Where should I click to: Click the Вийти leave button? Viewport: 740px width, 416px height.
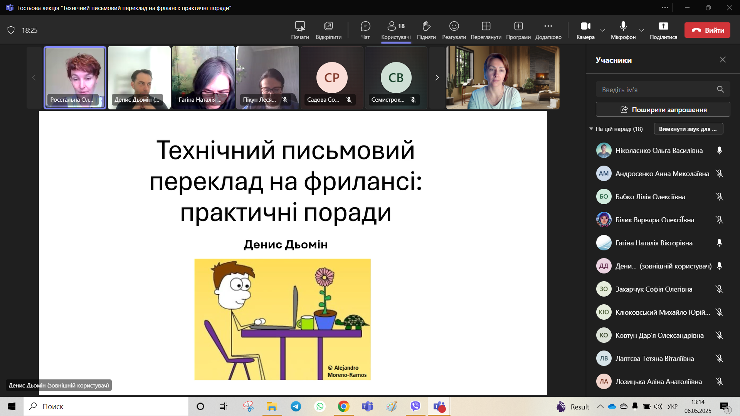pos(707,30)
